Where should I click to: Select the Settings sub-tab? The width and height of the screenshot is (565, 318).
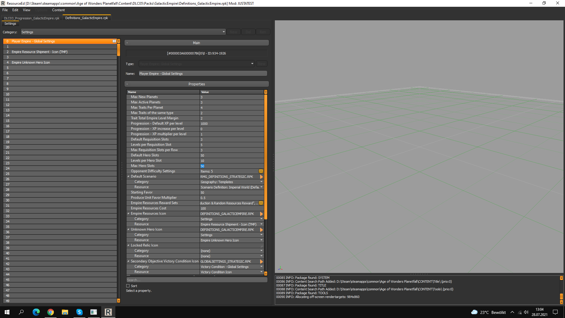10,24
